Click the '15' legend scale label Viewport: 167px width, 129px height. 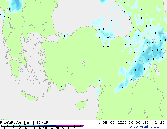click(39, 128)
